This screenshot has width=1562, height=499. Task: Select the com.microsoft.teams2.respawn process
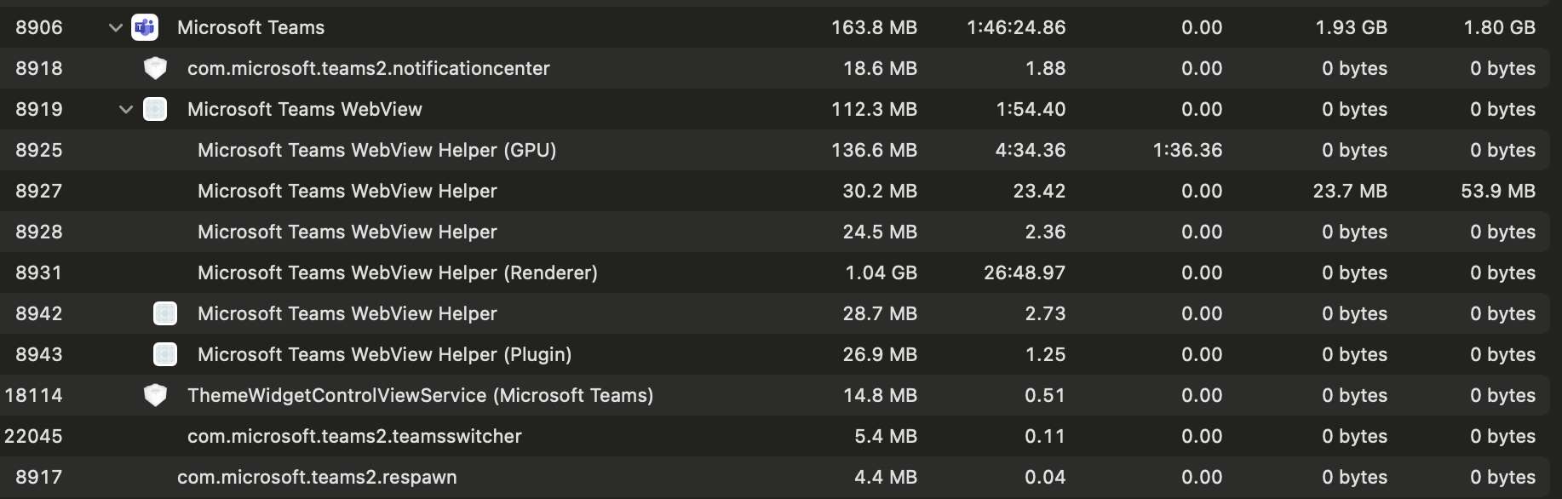tap(317, 477)
